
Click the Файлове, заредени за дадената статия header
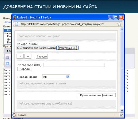[x=66, y=83]
